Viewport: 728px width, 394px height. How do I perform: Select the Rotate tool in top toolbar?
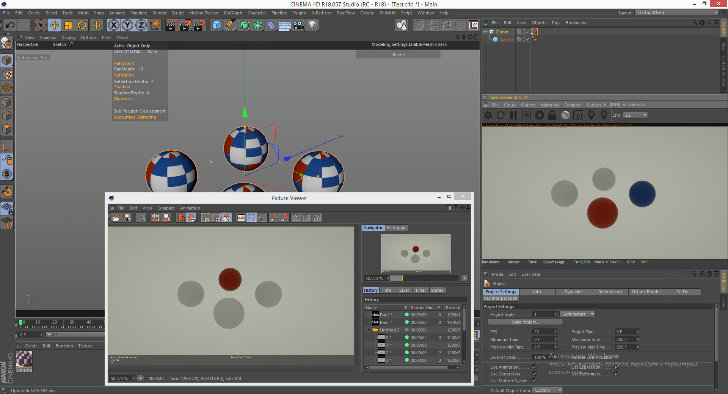point(82,25)
